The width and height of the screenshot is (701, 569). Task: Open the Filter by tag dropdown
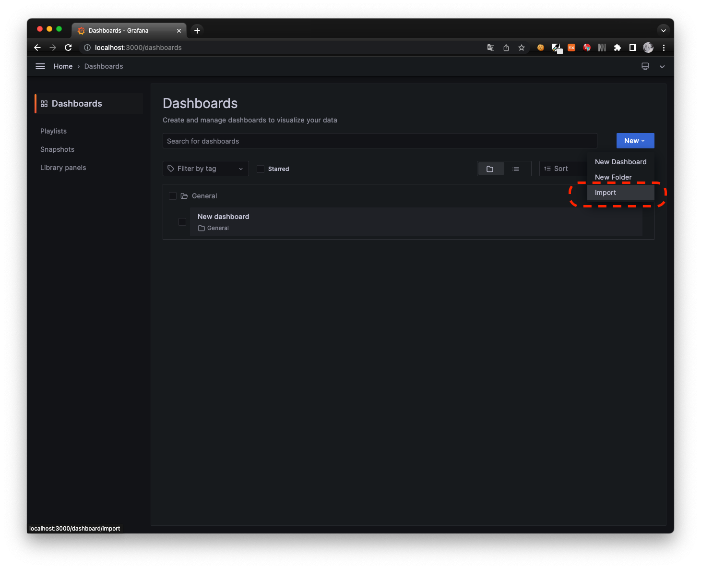[x=206, y=169]
